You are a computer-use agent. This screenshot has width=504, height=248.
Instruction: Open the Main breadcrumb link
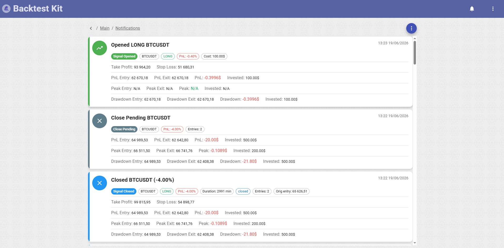(x=105, y=28)
